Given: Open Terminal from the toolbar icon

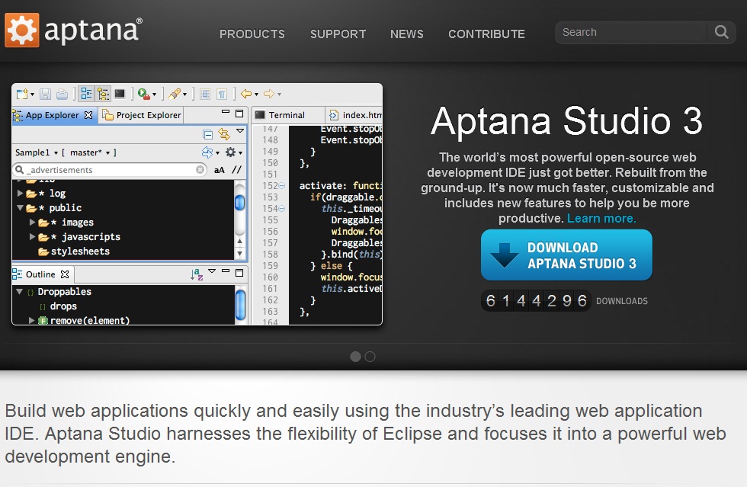Looking at the screenshot, I should point(120,94).
